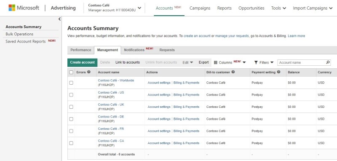The width and height of the screenshot is (337, 161).
Task: Click the help icon beside Bill-to customer
Action: (x=233, y=72)
